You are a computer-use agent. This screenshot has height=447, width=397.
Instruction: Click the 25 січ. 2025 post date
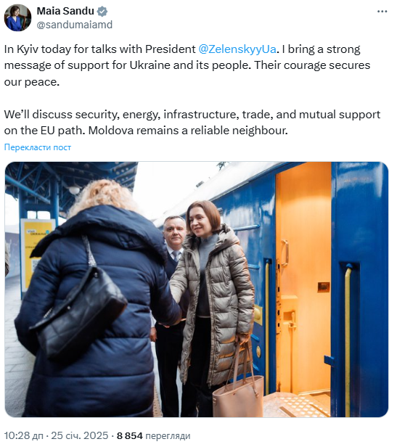80,435
